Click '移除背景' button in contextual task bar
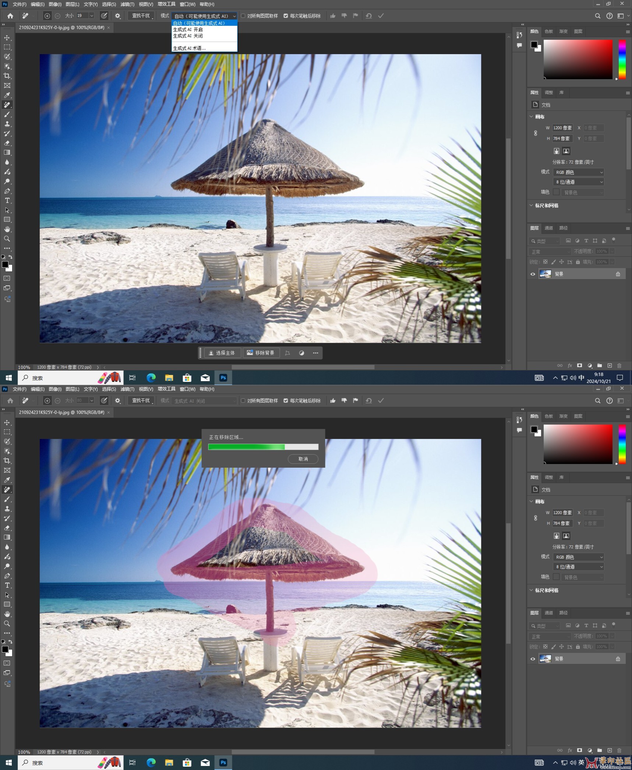The height and width of the screenshot is (770, 632). [261, 353]
